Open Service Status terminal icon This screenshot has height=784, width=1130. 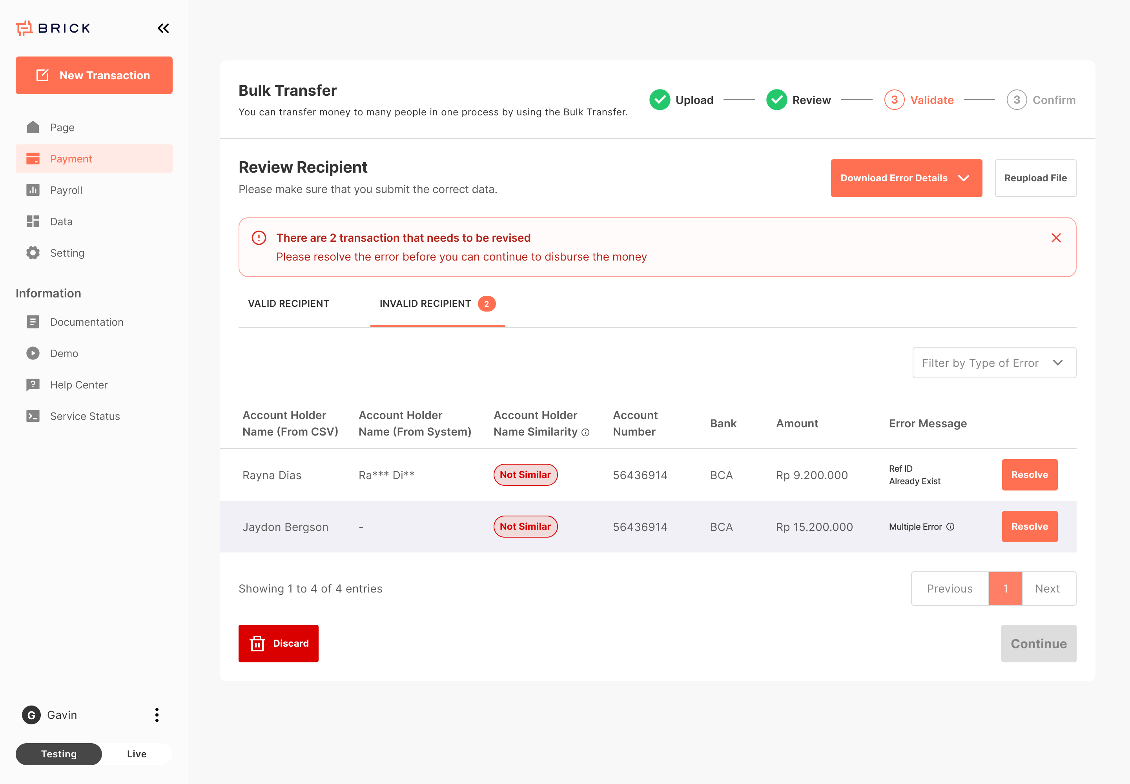pos(33,416)
